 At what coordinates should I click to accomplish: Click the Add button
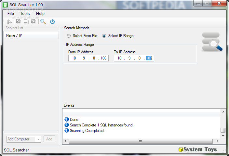point(49,139)
